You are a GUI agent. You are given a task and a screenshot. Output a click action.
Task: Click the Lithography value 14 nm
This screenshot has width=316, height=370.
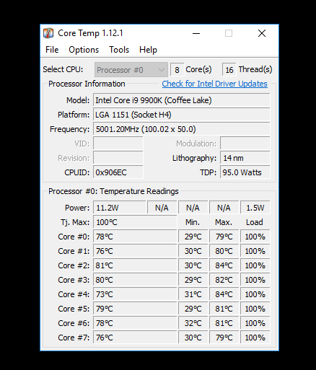point(245,158)
